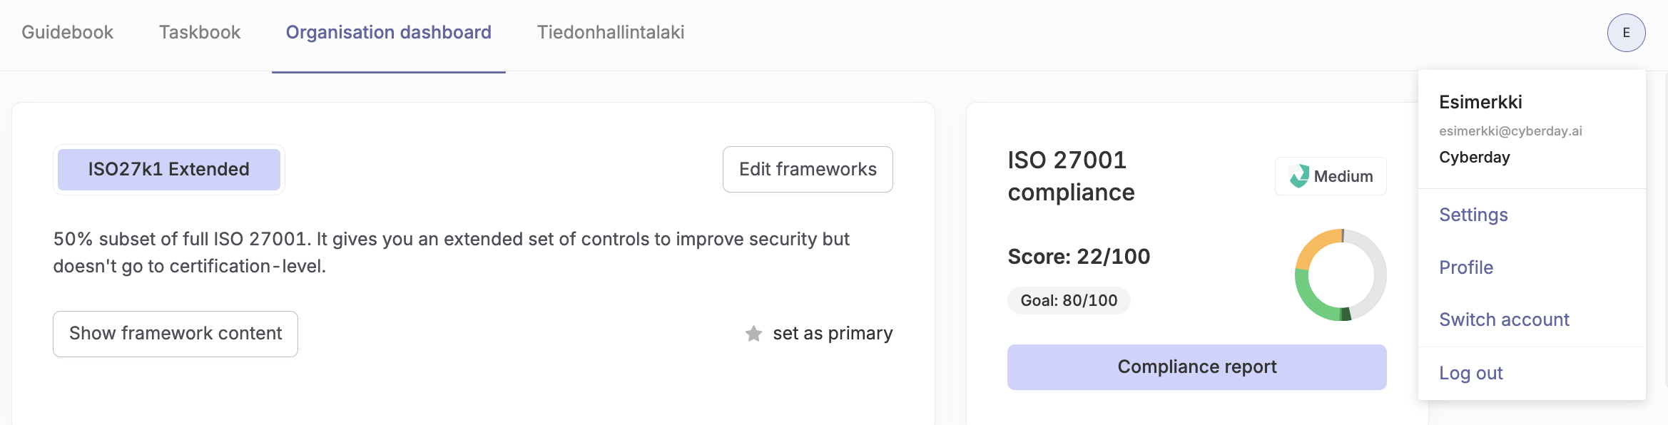Click the esimerkki@cyberday.ai email text
This screenshot has height=425, width=1668.
[1510, 131]
